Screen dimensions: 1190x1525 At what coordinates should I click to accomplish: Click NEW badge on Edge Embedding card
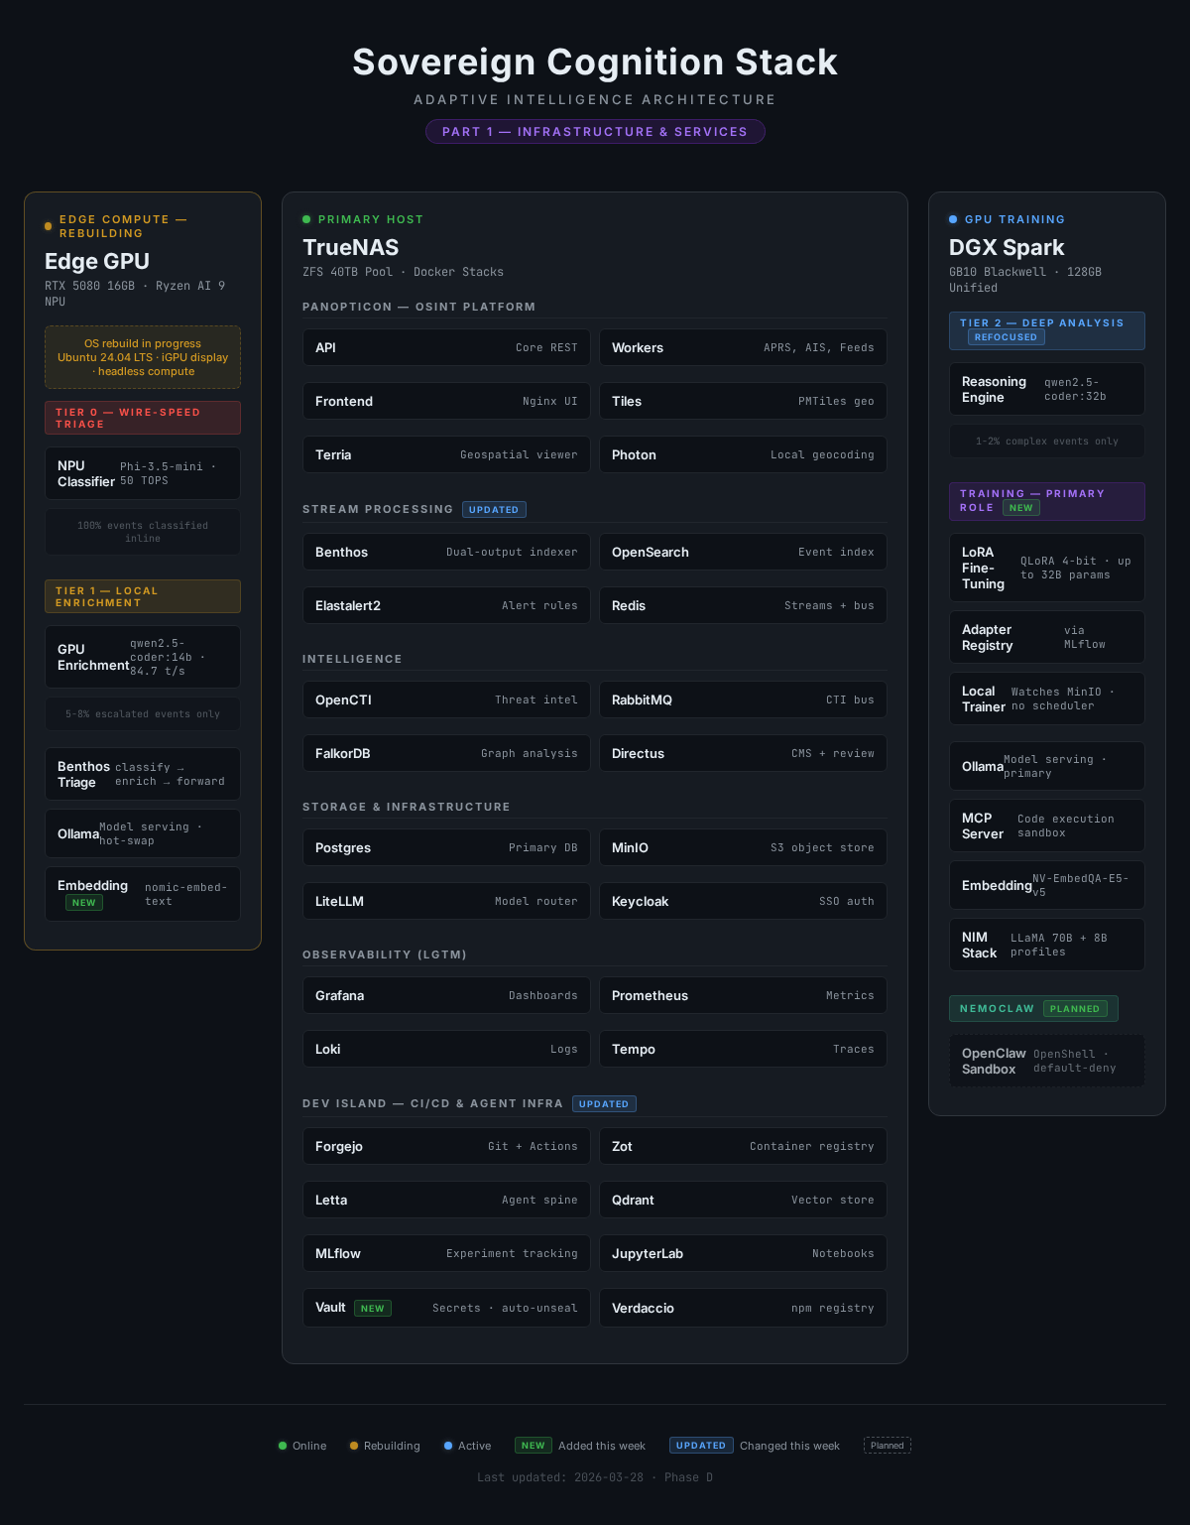click(84, 903)
